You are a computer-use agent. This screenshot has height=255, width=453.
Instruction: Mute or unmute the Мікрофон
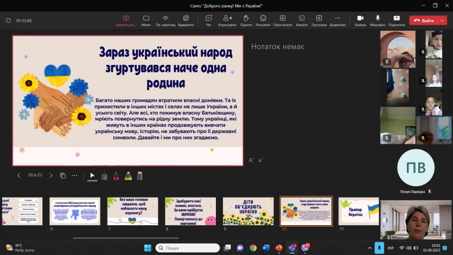point(378,20)
